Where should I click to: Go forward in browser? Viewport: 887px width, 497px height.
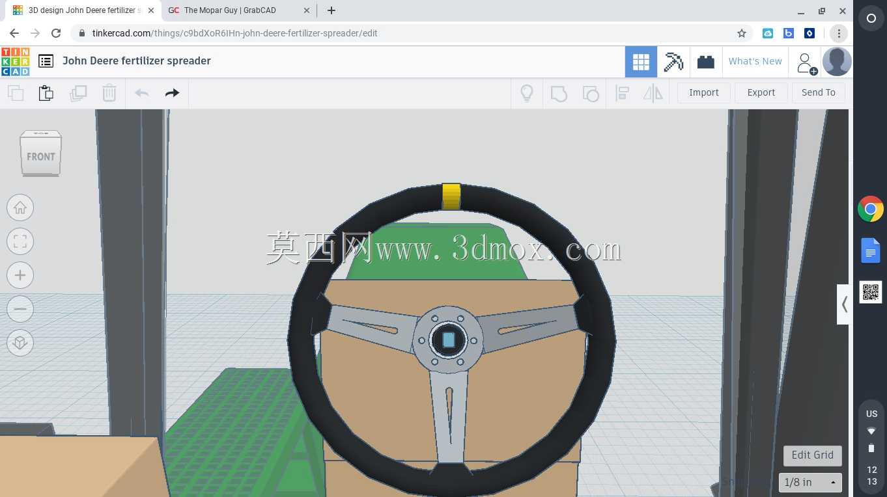tap(35, 33)
